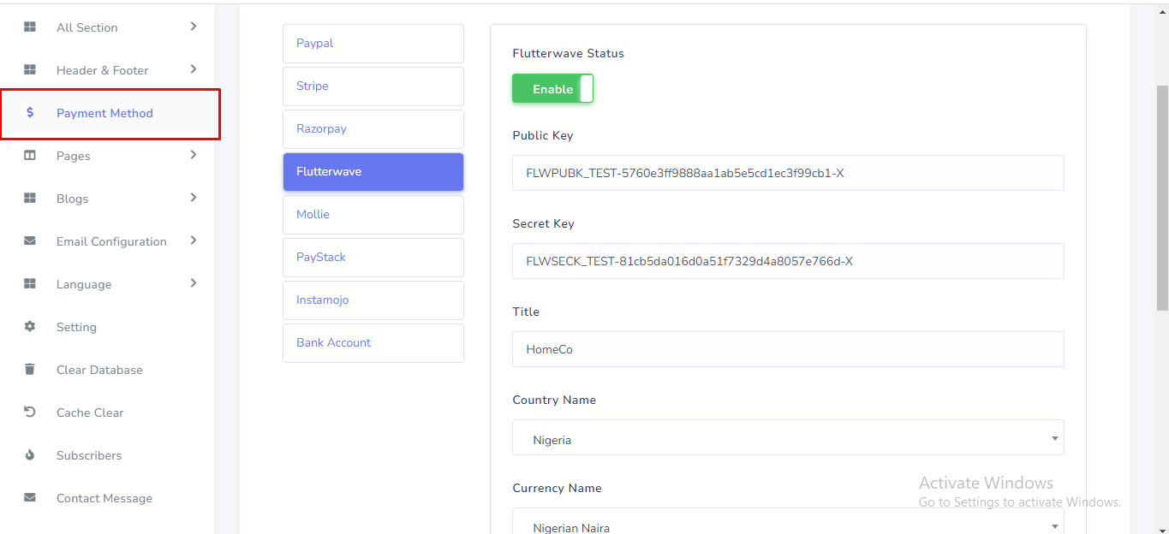Open the Currency Name dropdown
The image size is (1169, 534).
pos(787,524)
